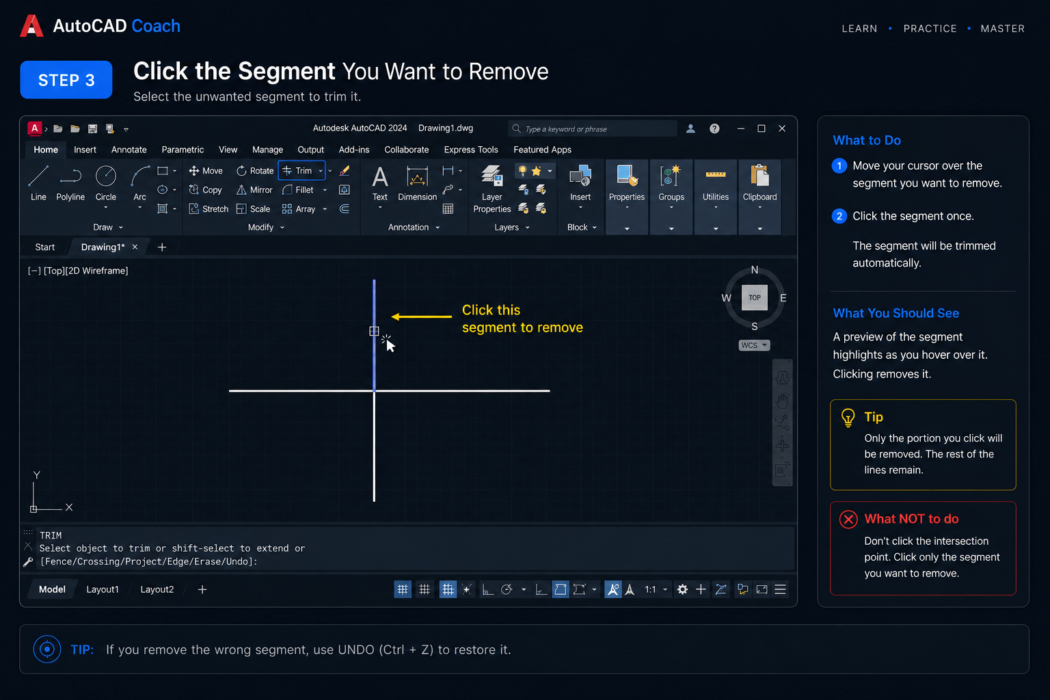The height and width of the screenshot is (700, 1050).
Task: Toggle snap mode on status bar
Action: 425,589
